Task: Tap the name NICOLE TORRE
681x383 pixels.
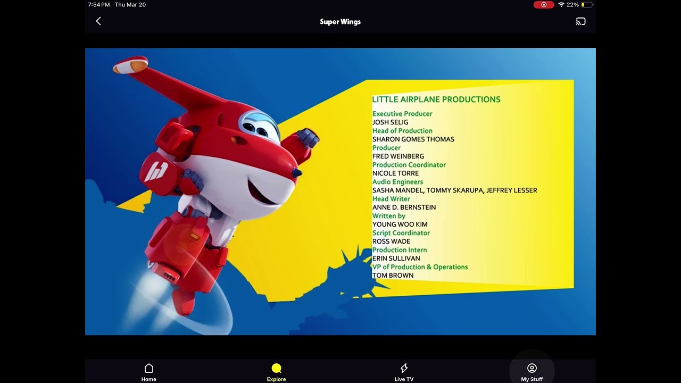Action: coord(395,173)
